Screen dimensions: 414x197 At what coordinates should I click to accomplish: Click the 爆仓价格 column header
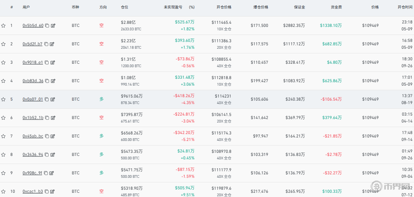261,7
